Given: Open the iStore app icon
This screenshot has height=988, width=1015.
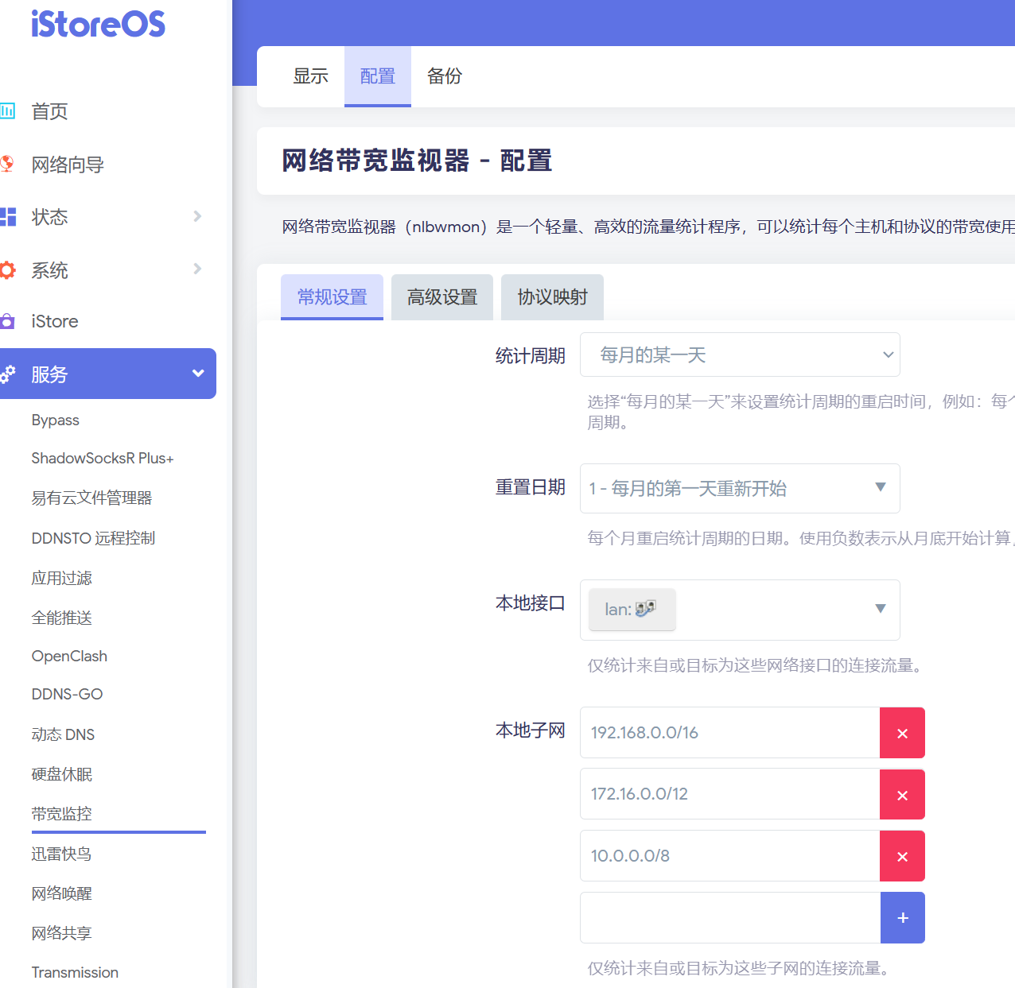Looking at the screenshot, I should pos(8,321).
